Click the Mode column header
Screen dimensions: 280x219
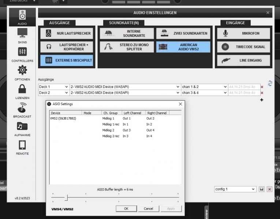click(x=92, y=113)
